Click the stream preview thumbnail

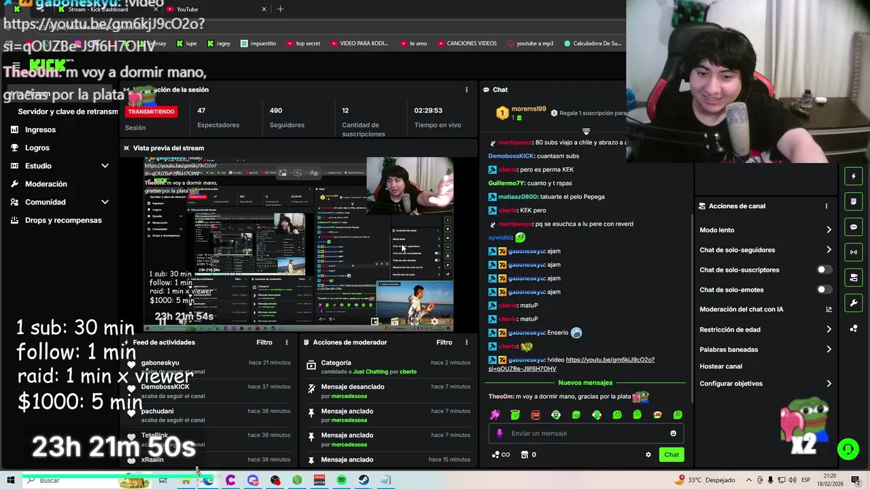point(298,244)
